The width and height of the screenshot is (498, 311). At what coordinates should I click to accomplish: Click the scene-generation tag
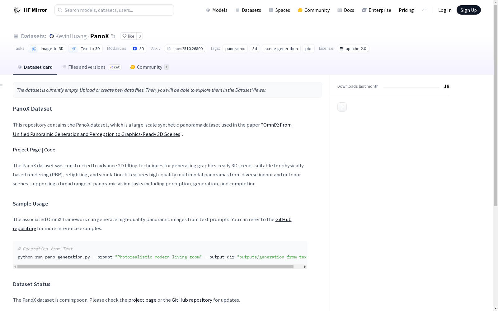point(281,49)
